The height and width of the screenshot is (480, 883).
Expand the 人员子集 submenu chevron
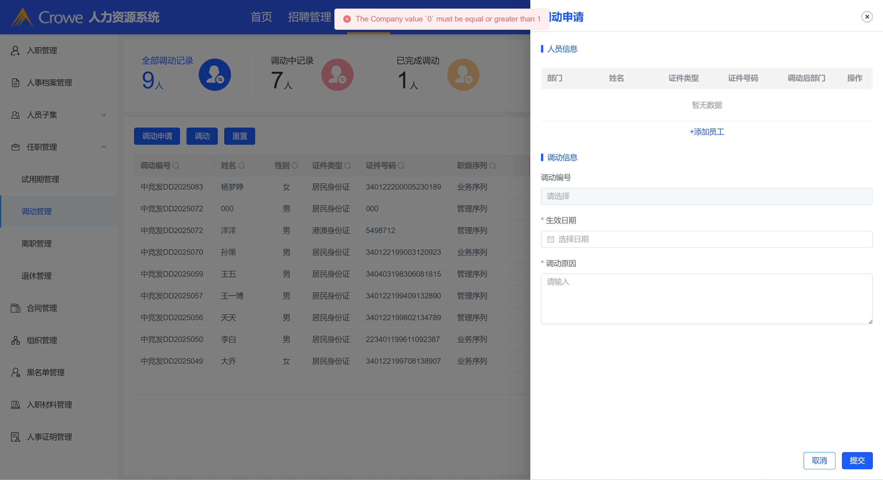point(104,115)
